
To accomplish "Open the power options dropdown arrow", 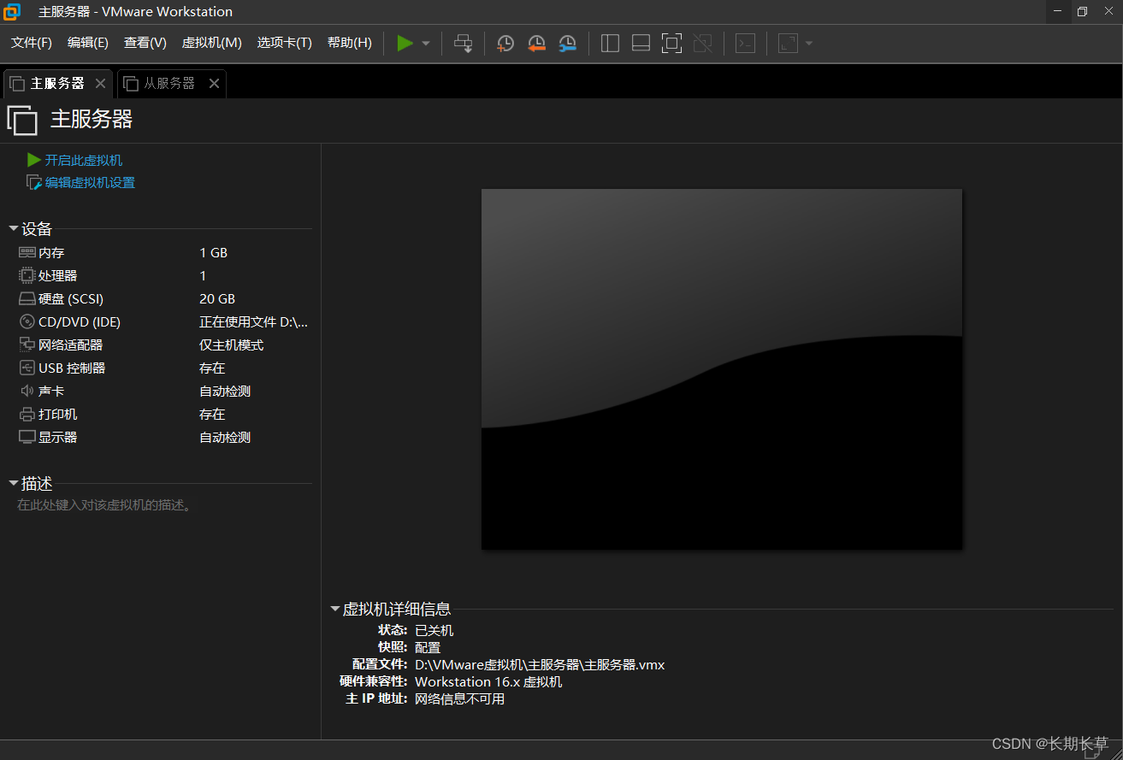I will pos(426,44).
